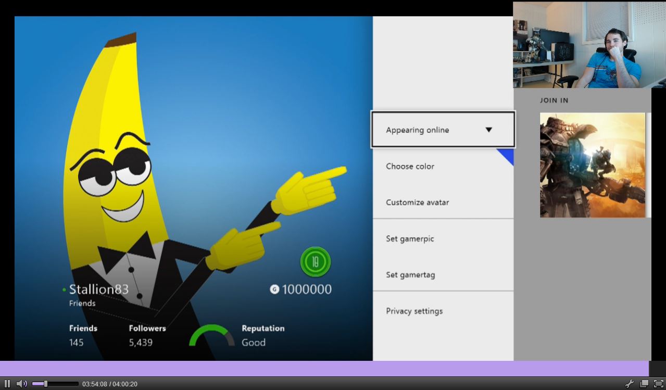Viewport: 666px width, 390px height.
Task: Open the wrench video settings icon
Action: (629, 384)
